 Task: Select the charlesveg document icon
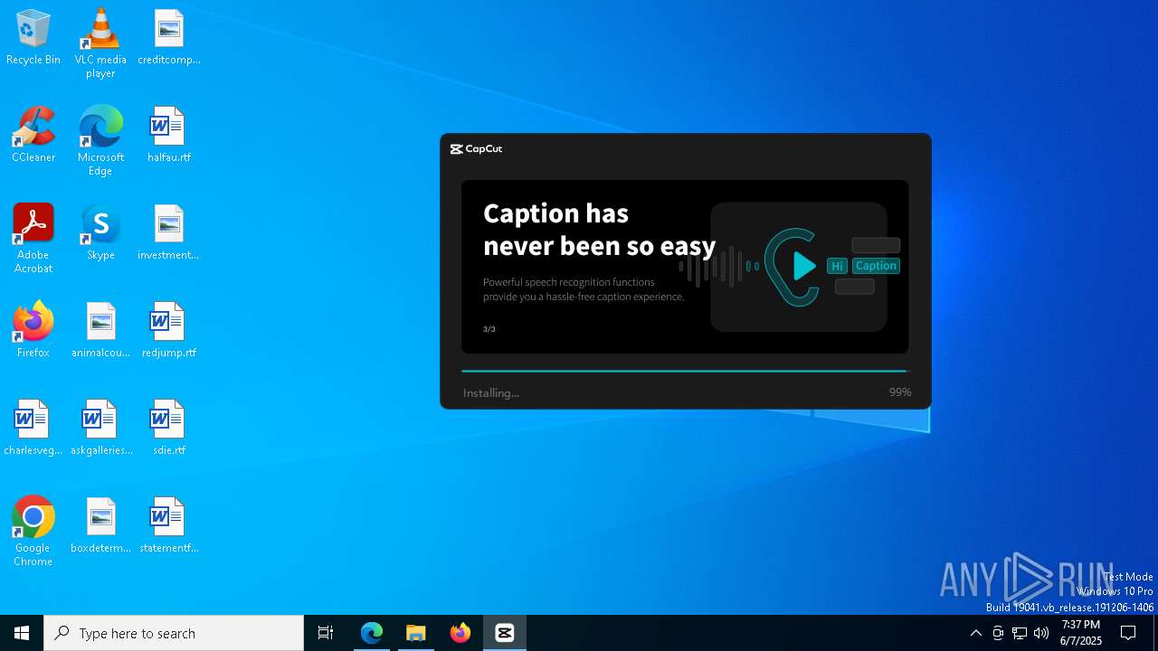[x=33, y=428]
